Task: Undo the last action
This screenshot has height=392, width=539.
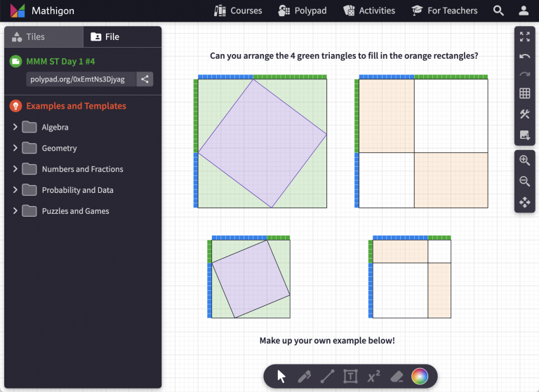Action: tap(524, 56)
